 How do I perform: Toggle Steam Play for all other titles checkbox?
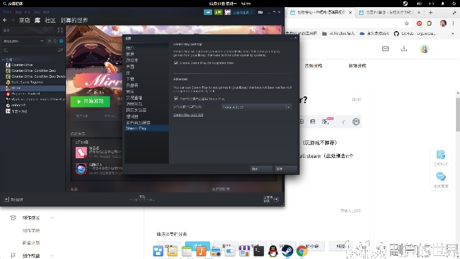(175, 98)
